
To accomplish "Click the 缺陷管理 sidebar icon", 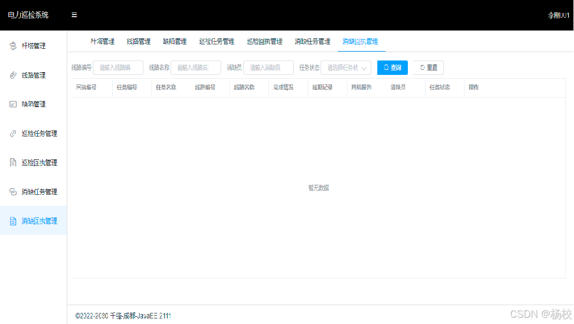I will 14,104.
